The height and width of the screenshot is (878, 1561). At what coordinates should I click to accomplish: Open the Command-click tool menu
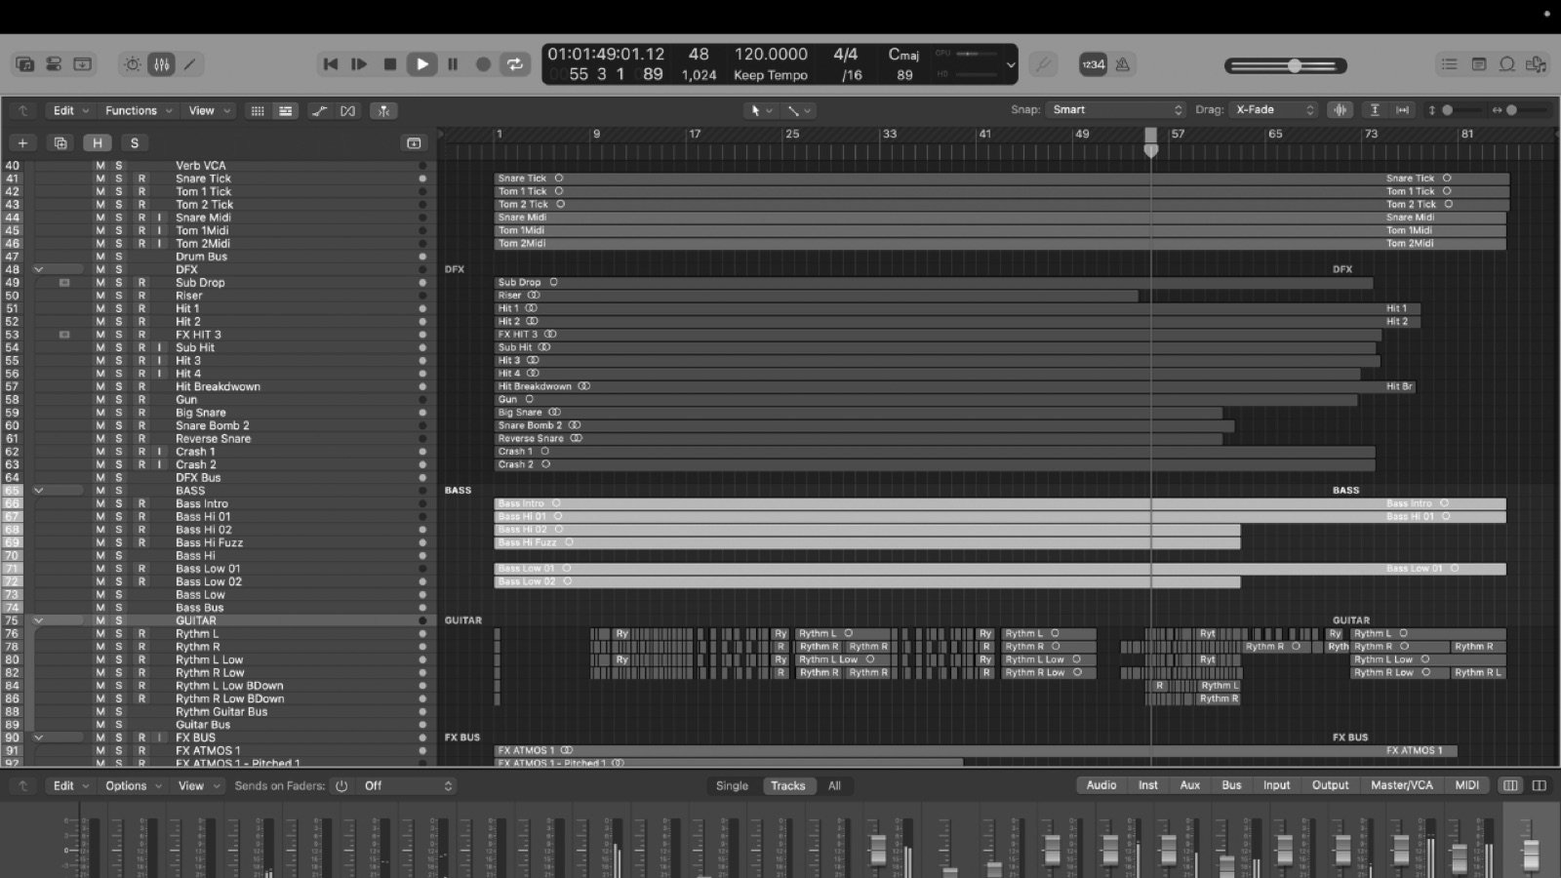point(799,110)
